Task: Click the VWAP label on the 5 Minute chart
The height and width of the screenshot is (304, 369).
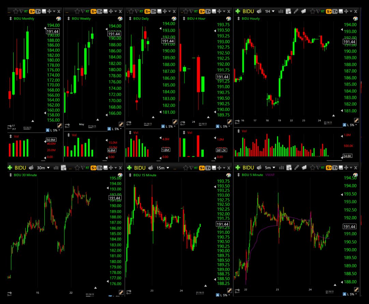Action: pyautogui.click(x=270, y=175)
